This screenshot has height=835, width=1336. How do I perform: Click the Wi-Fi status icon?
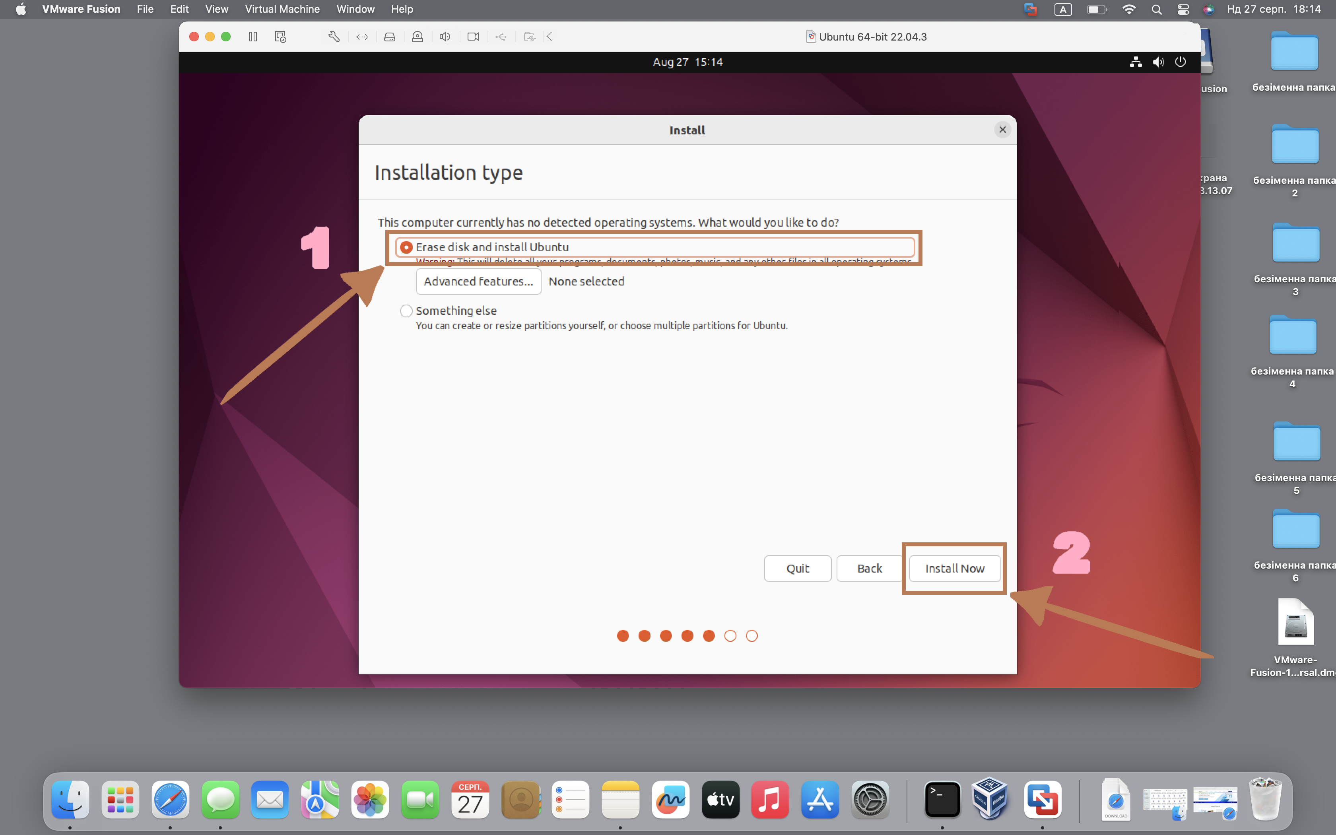pos(1129,10)
